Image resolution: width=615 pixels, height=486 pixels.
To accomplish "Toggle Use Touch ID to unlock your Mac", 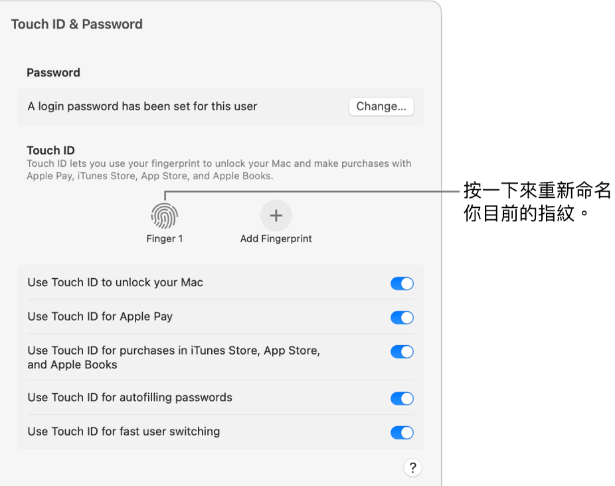I will click(x=402, y=283).
